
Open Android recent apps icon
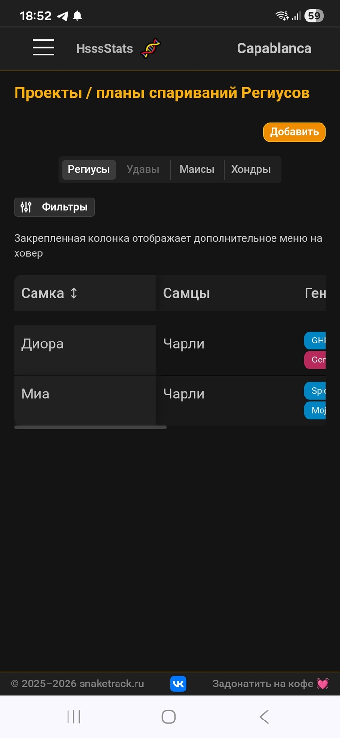click(x=74, y=717)
